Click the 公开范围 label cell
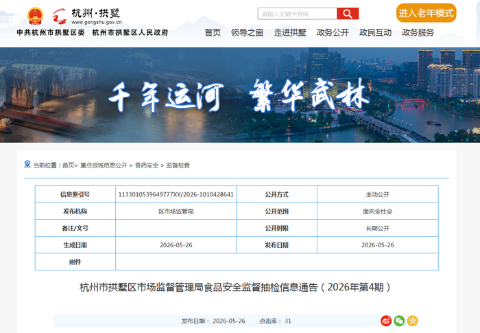This screenshot has height=333, width=480. [277, 211]
